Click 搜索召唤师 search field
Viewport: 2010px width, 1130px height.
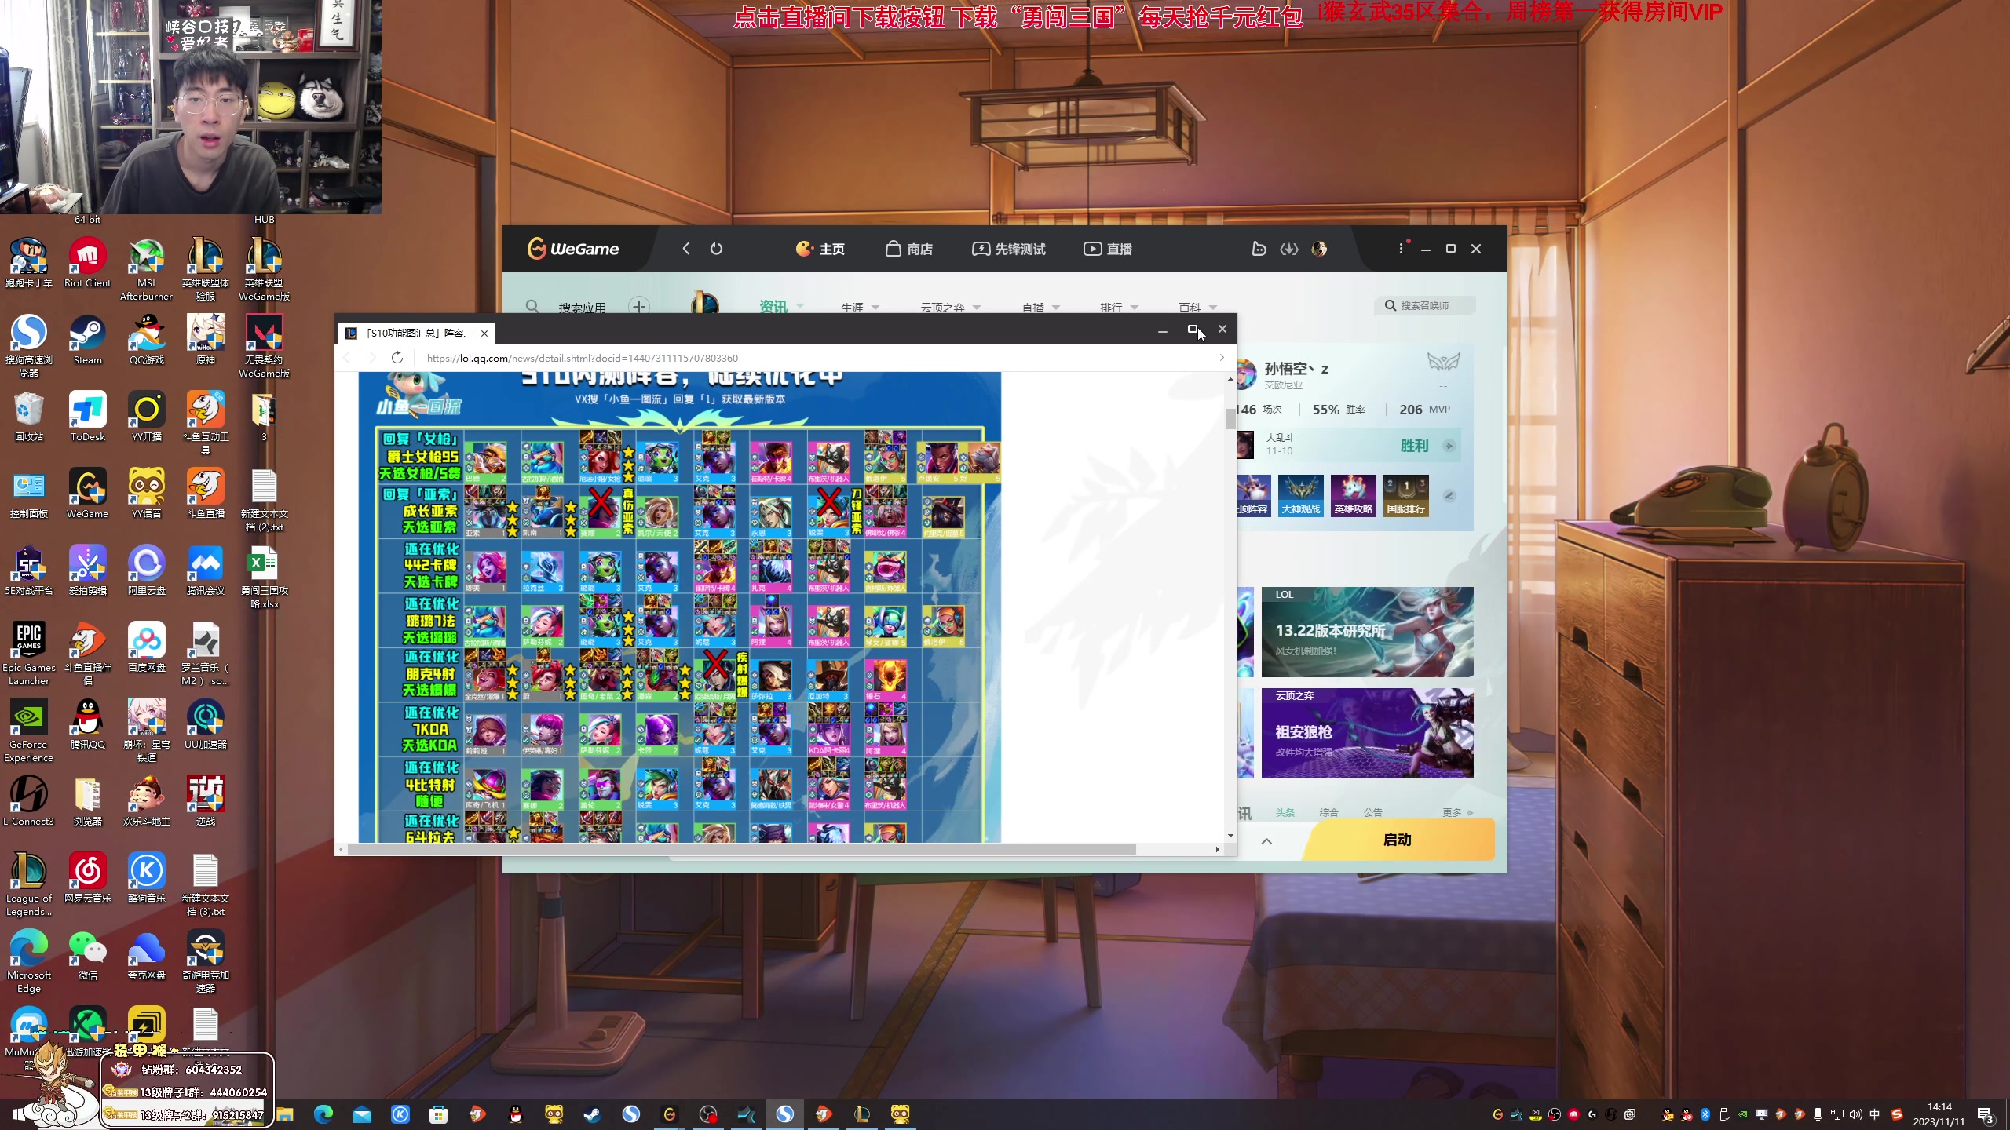[x=1425, y=305]
